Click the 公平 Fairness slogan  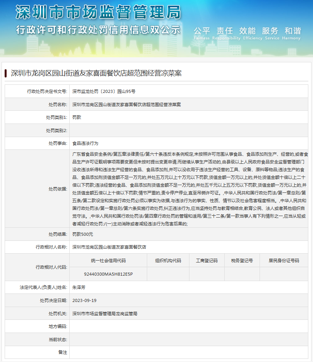pyautogui.click(x=202, y=33)
